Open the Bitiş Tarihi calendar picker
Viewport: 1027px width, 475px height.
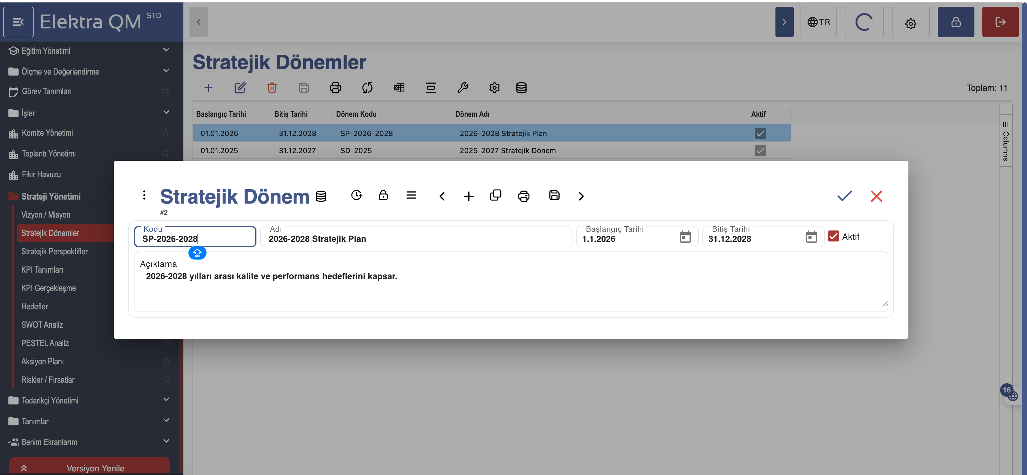(811, 237)
